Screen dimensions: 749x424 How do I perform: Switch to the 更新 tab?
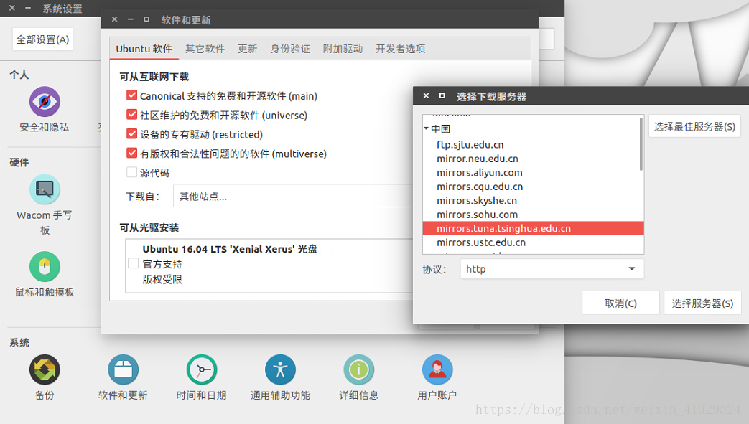(248, 49)
